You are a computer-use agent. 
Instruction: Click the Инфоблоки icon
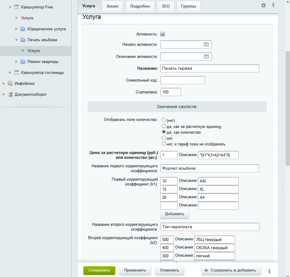[x=10, y=83]
